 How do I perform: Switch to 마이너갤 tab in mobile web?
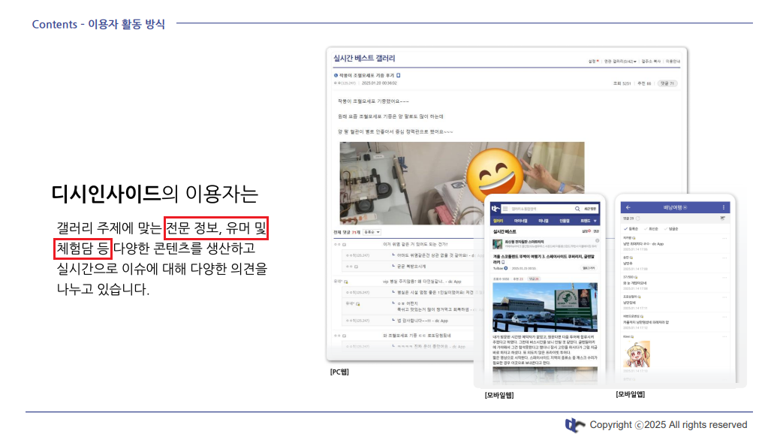(x=520, y=221)
